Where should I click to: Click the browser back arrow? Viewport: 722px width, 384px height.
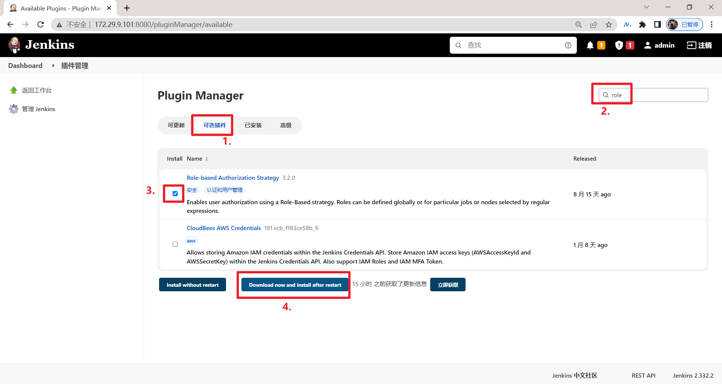pos(10,24)
